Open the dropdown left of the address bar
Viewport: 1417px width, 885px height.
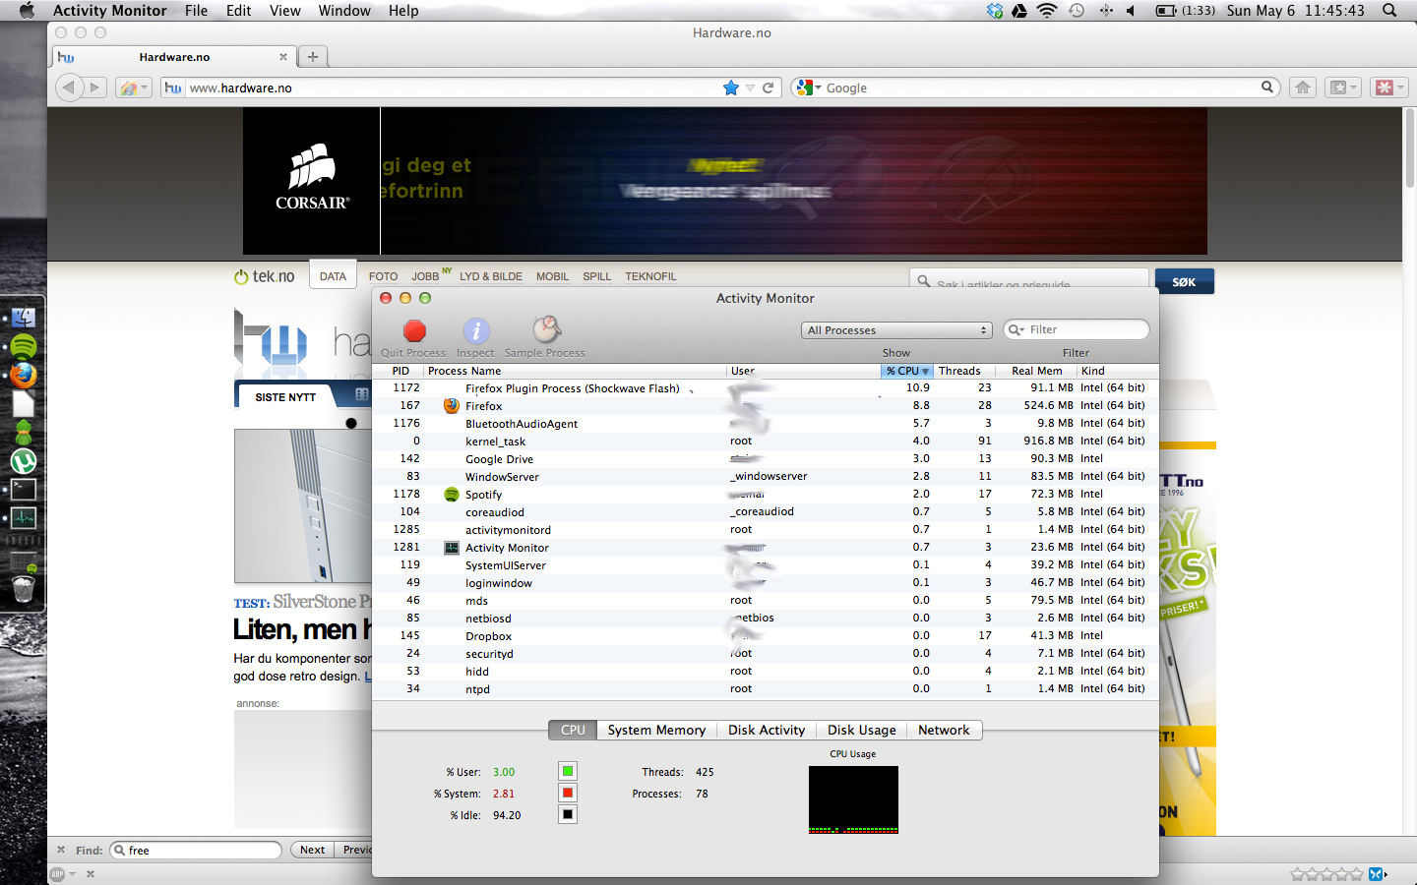tap(133, 88)
